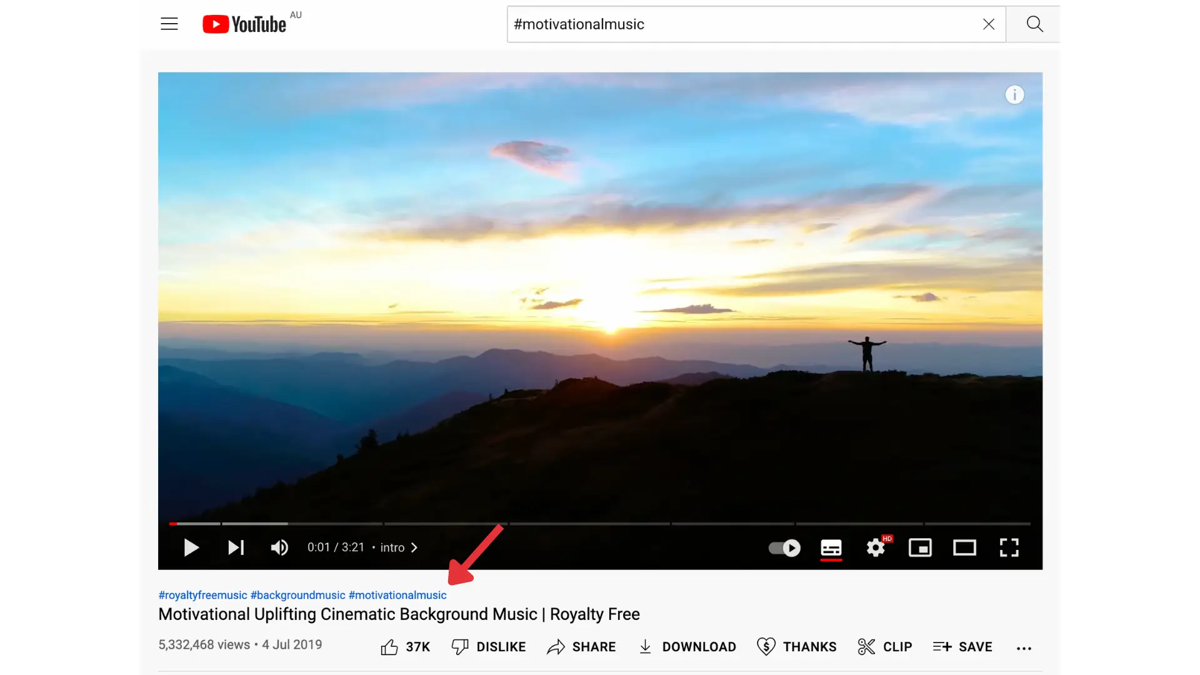Click the skip next track icon
The width and height of the screenshot is (1200, 675).
point(235,547)
